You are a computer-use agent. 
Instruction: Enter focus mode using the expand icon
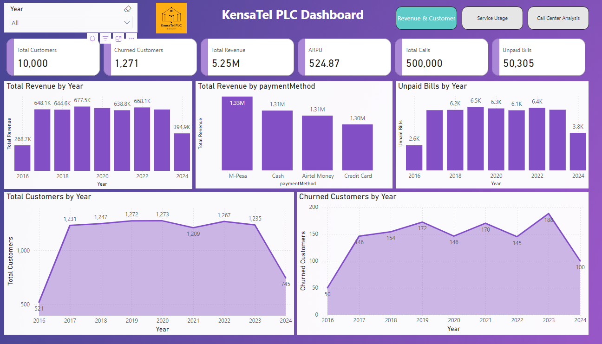click(x=118, y=38)
